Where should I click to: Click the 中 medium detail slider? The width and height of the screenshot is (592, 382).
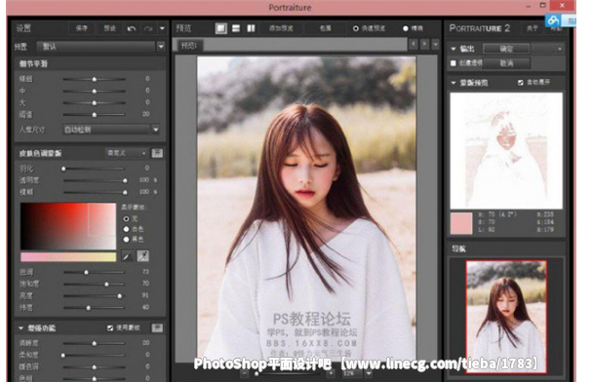[x=94, y=92]
